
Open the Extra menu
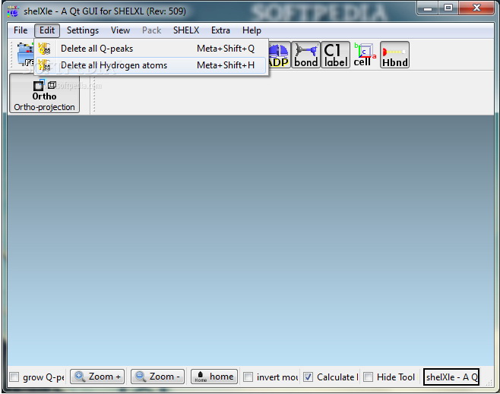point(220,30)
